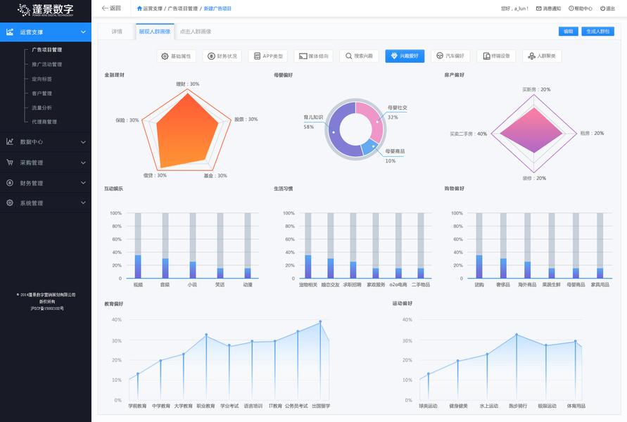Image resolution: width=627 pixels, height=422 pixels.
Task: Open 流量分析 in sidebar
Action: (42, 108)
